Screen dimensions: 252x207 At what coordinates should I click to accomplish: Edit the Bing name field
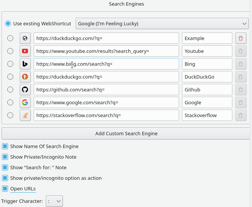click(x=207, y=64)
